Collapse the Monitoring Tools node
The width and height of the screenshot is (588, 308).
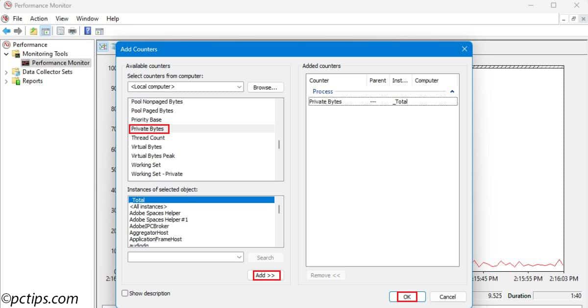point(6,54)
